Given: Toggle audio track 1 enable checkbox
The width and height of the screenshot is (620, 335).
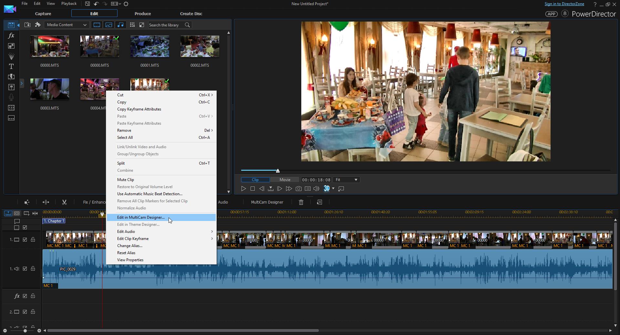Looking at the screenshot, I should (25, 269).
